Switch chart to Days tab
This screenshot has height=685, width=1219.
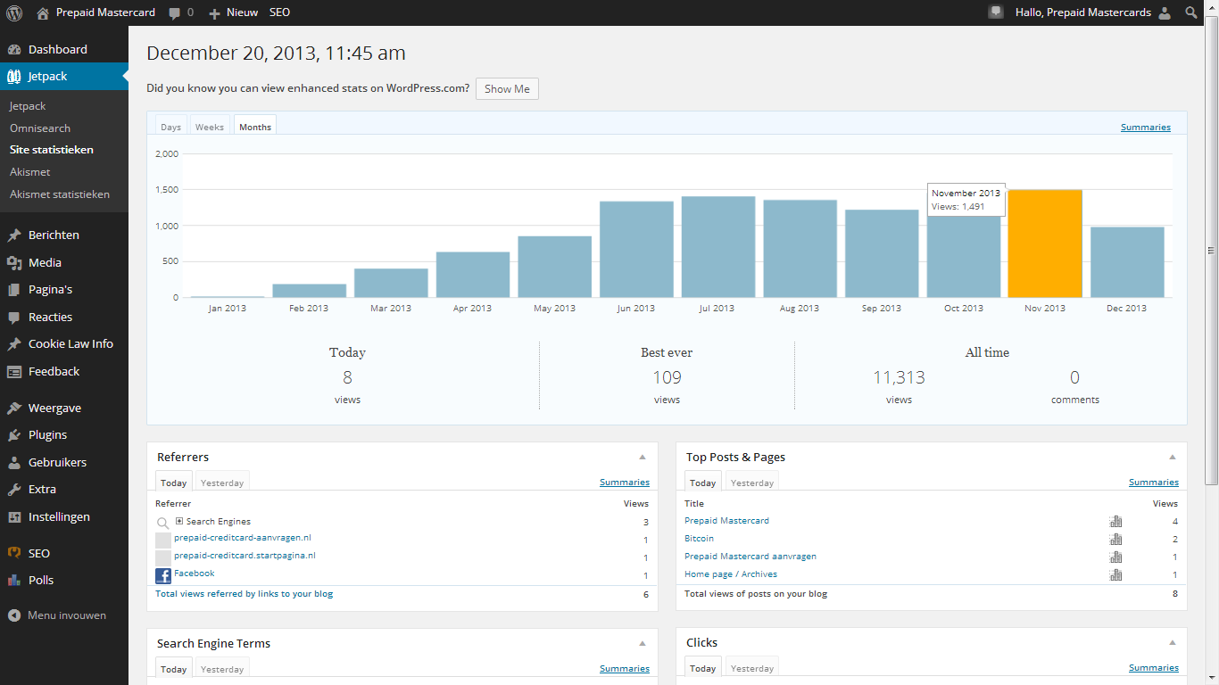tap(170, 127)
